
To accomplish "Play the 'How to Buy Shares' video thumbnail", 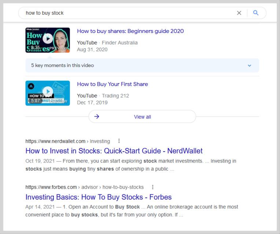I will pos(48,40).
